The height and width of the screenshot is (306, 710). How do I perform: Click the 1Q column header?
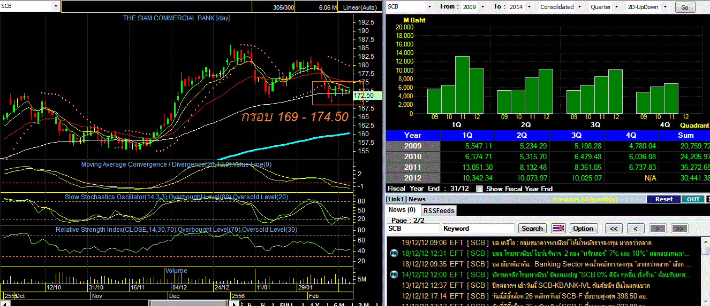tap(467, 135)
